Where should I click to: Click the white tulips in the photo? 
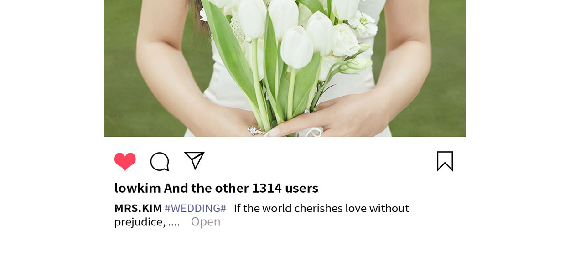pos(295,32)
